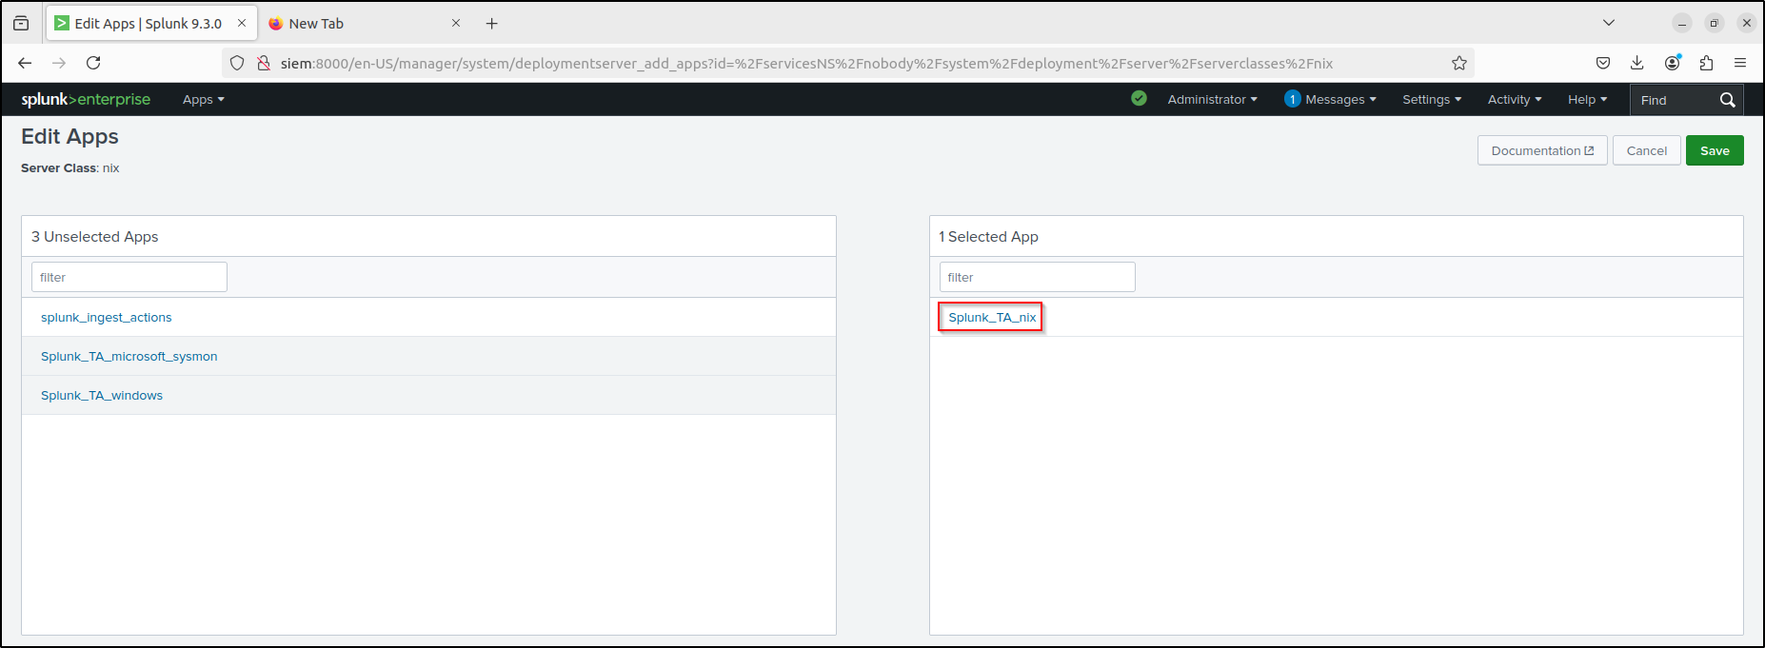The height and width of the screenshot is (648, 1765).
Task: Reload the current page
Action: pos(93,63)
